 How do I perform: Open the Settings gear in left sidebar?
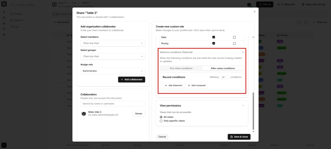[4, 34]
